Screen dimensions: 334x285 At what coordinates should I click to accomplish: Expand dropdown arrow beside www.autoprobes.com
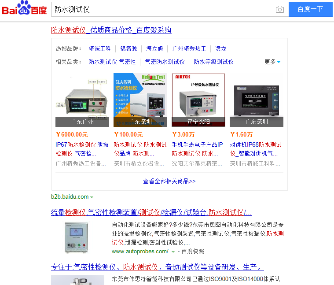click(173, 252)
